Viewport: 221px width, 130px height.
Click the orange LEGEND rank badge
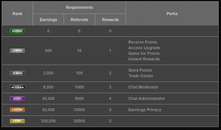tap(18, 110)
